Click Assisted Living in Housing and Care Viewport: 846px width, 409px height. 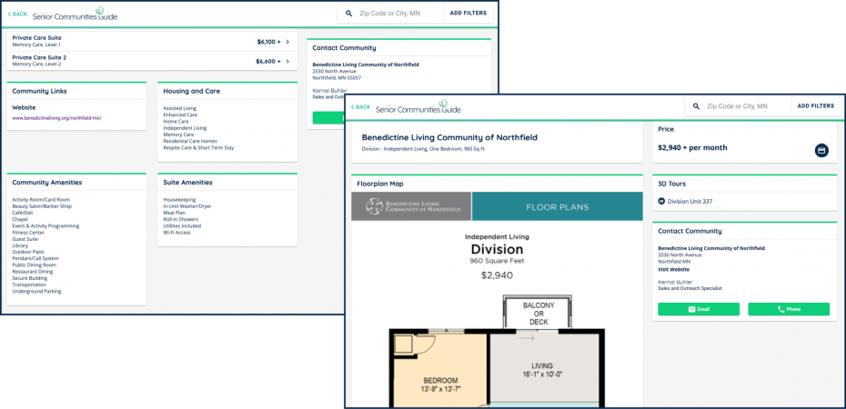click(x=180, y=108)
